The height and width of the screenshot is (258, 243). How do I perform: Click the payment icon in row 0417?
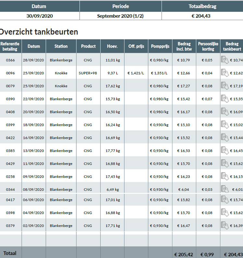point(225,200)
